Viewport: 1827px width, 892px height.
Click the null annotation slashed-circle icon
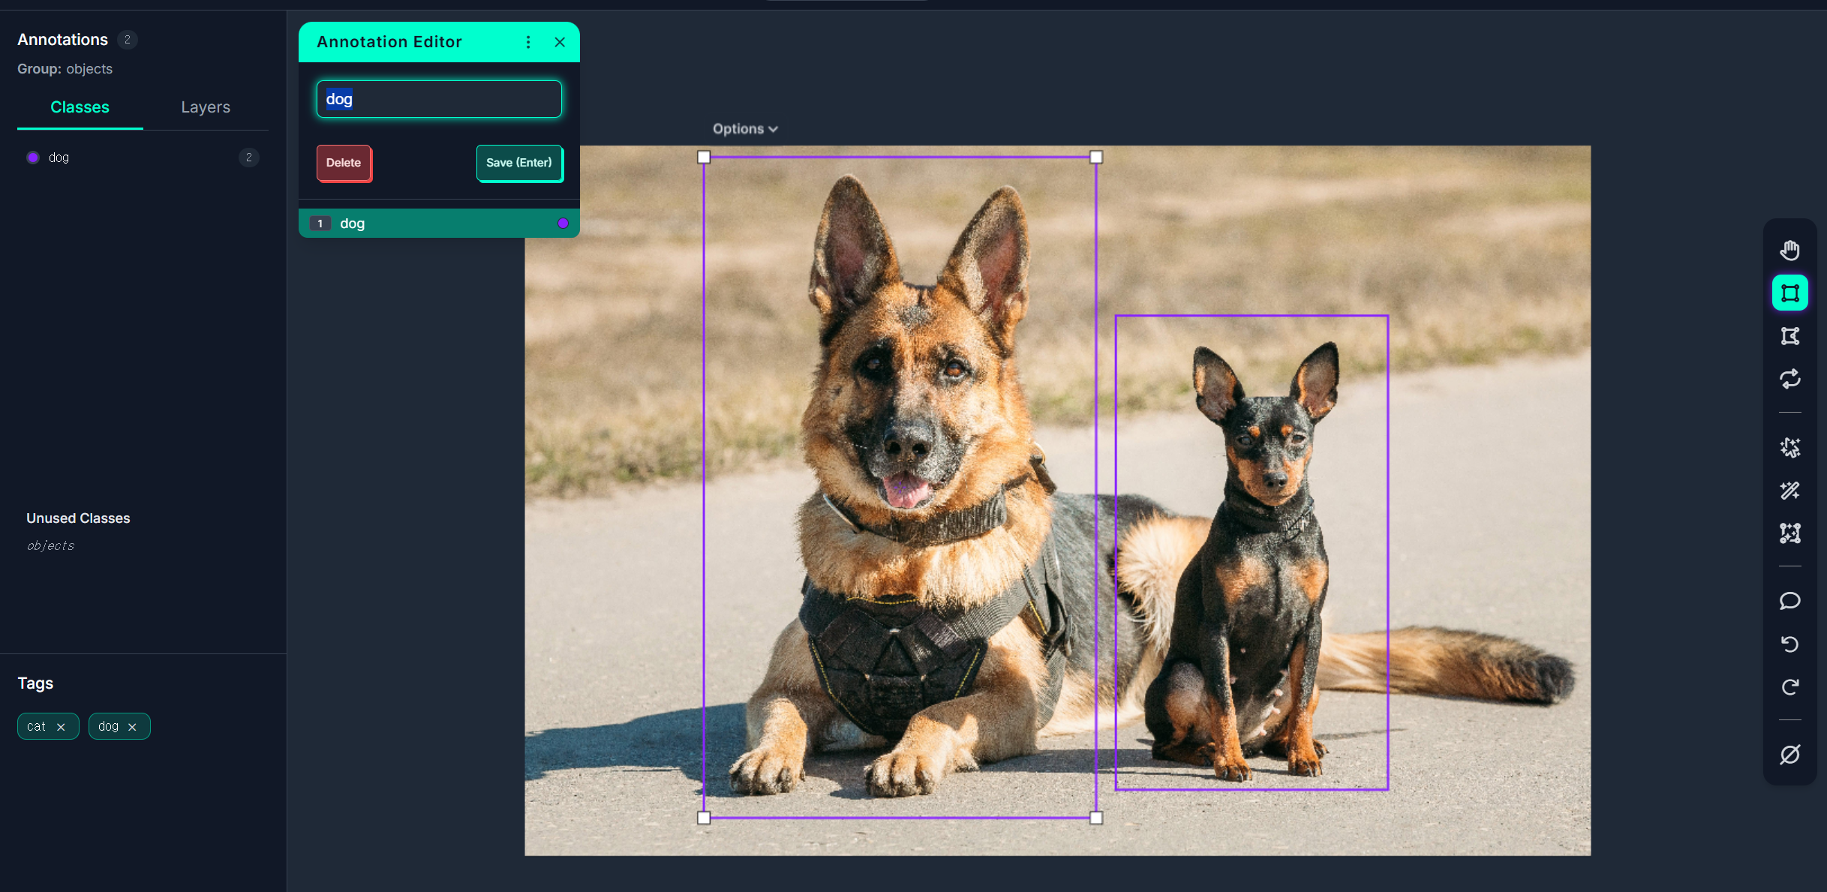click(x=1789, y=754)
